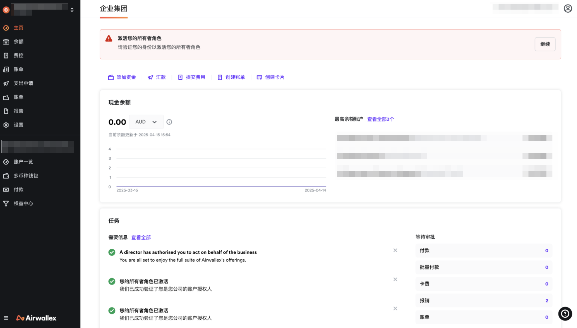Open 权益中心 trophy item in sidebar
577x328 pixels.
pyautogui.click(x=23, y=204)
